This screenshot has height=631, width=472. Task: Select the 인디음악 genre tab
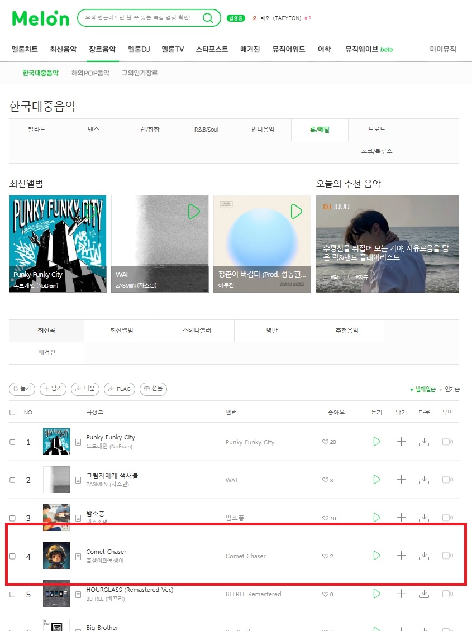pos(263,130)
